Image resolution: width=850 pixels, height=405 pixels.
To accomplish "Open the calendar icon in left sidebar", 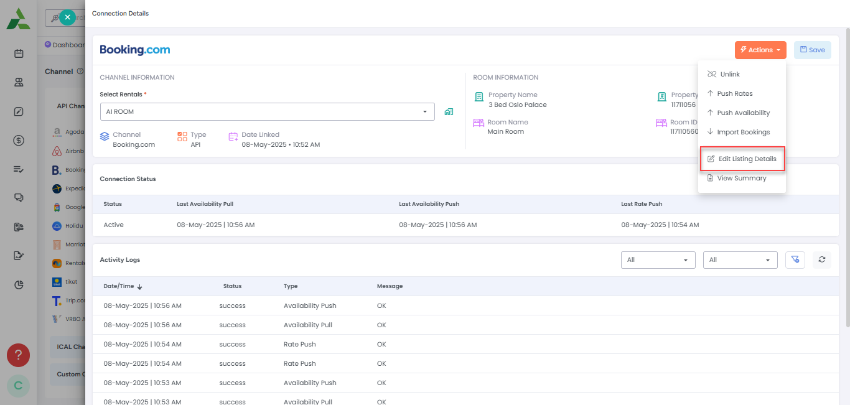I will [x=19, y=54].
